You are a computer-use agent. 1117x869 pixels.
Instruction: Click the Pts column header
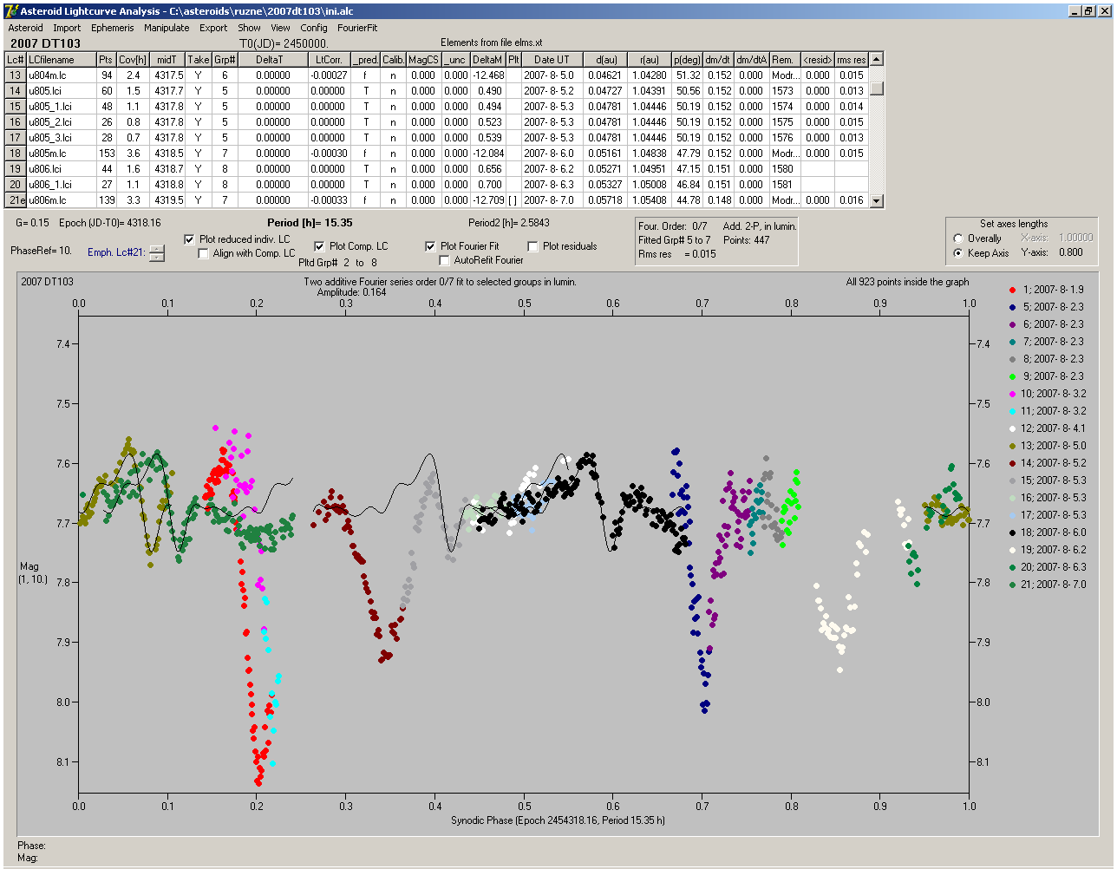click(x=106, y=60)
